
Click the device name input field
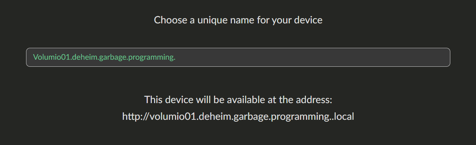tap(238, 57)
